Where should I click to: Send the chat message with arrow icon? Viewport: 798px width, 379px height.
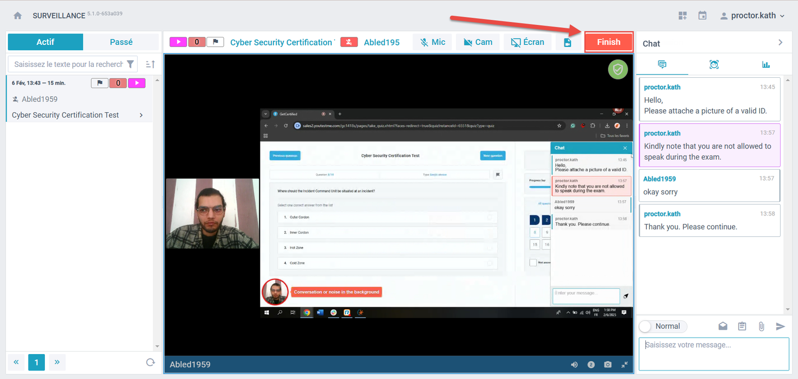[x=781, y=326]
